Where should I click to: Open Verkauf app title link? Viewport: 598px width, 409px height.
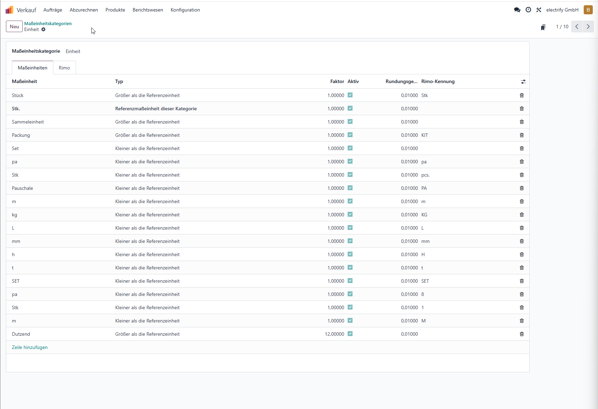click(x=27, y=10)
